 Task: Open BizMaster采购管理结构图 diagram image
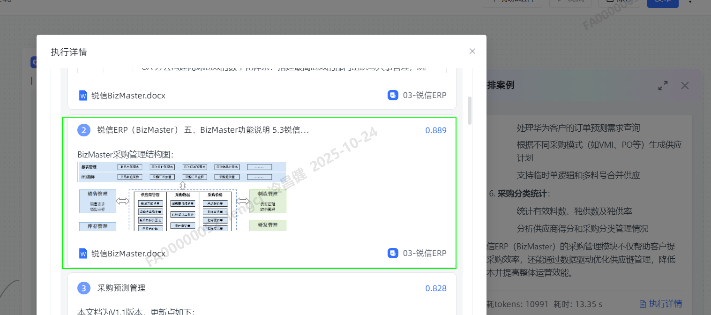(x=182, y=196)
